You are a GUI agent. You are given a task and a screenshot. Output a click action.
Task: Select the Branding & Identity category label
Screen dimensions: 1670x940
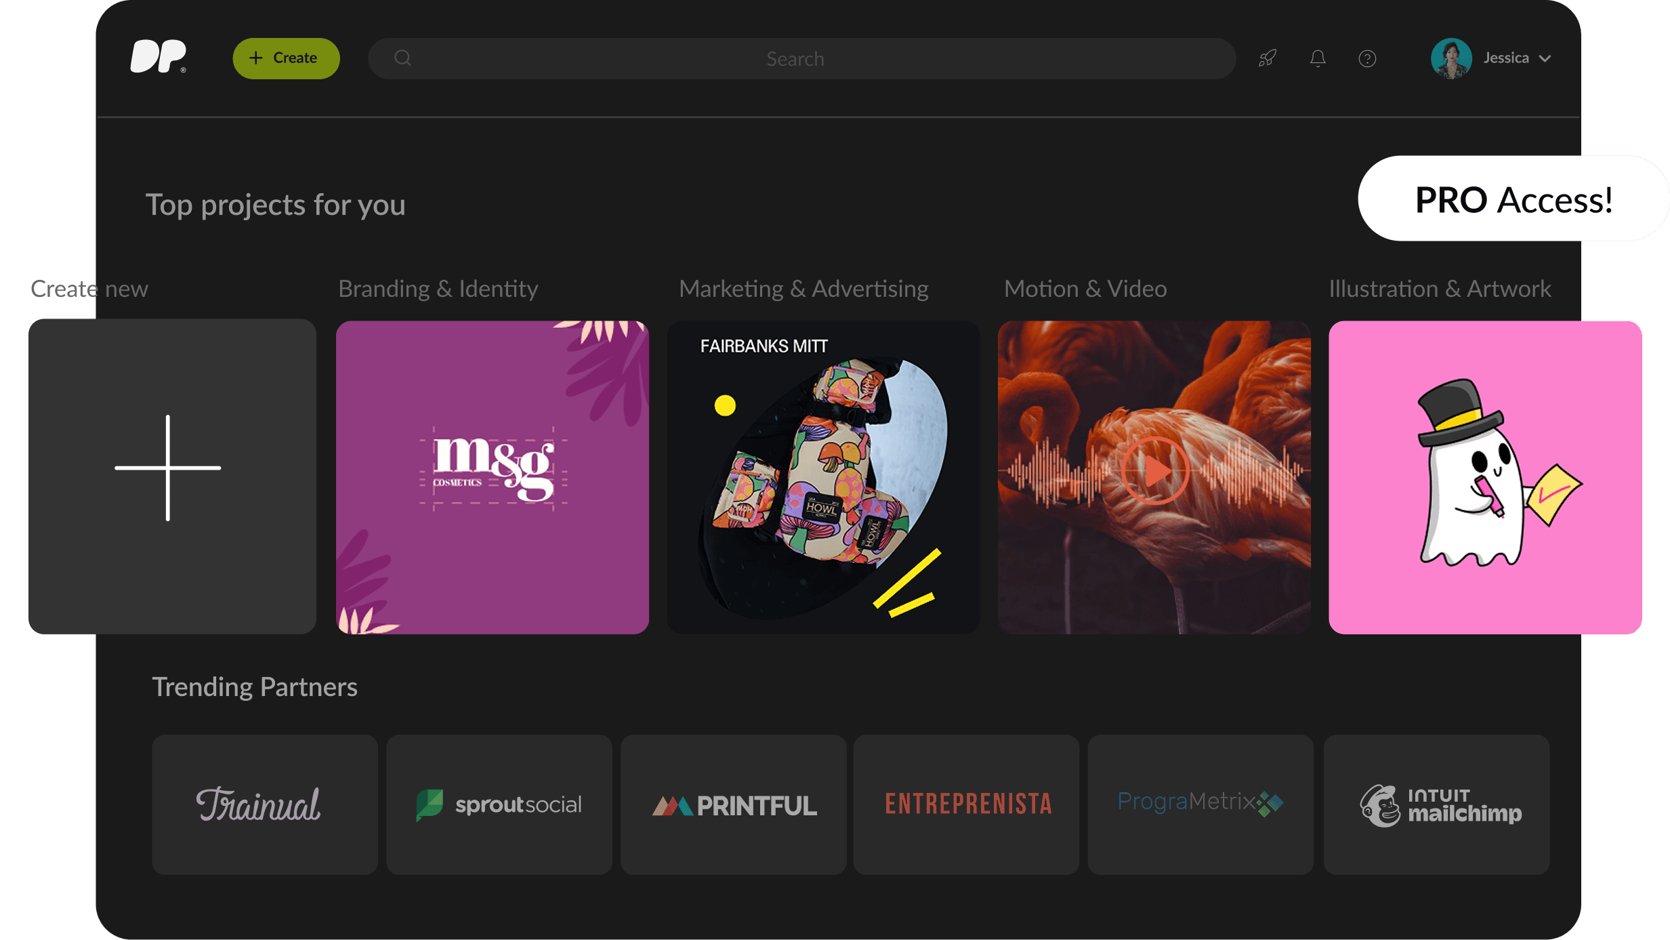[438, 289]
